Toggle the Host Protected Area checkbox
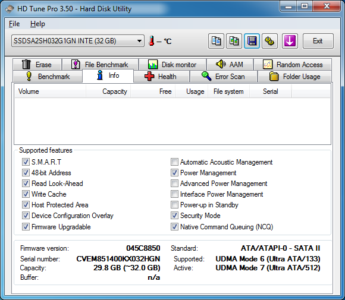This screenshot has width=345, height=300. coord(26,205)
